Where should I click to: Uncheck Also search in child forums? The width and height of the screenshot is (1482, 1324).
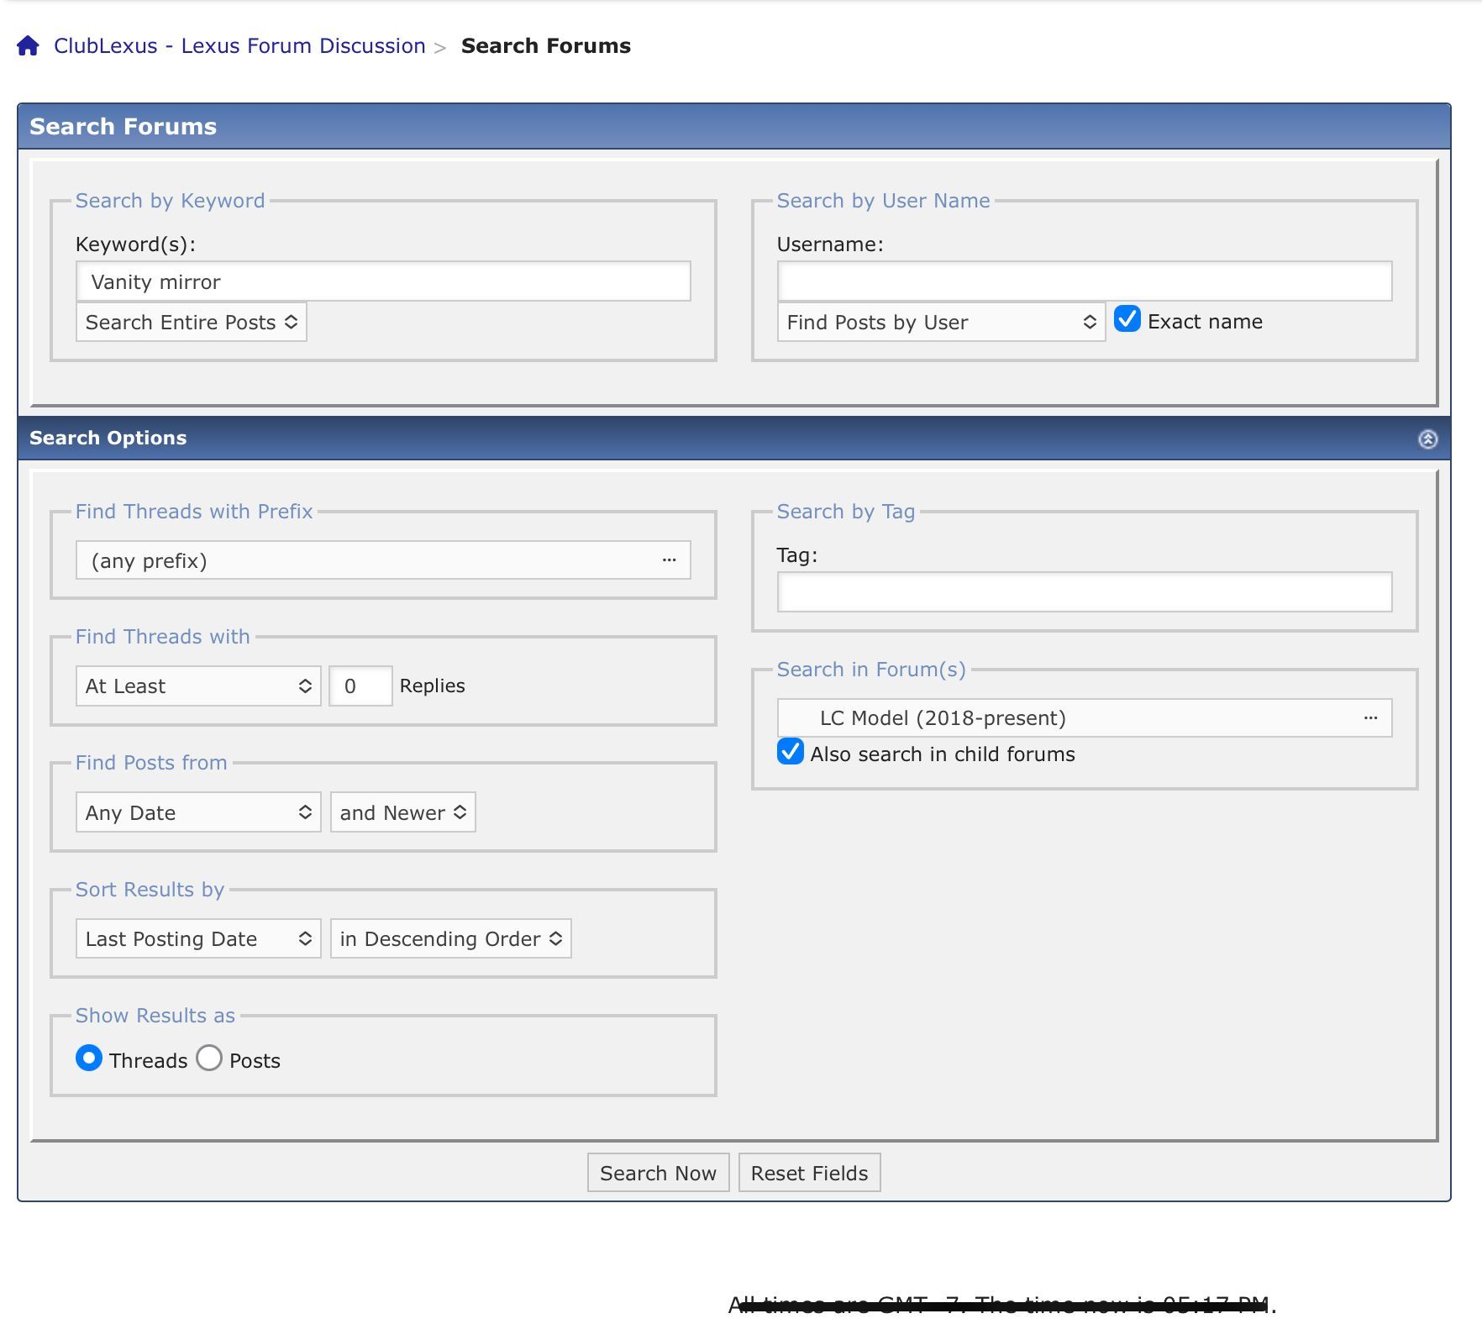(x=790, y=751)
